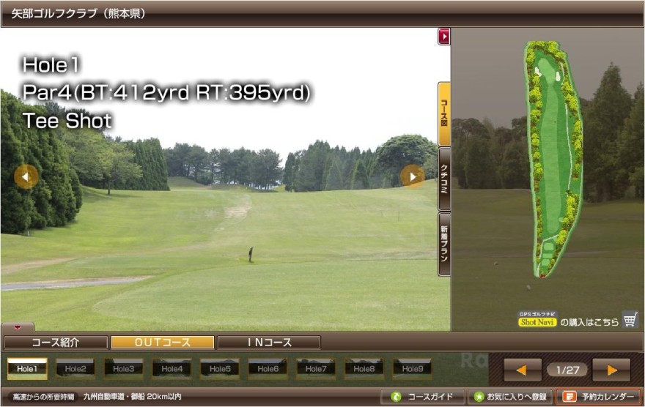
Task: Go to next page orange arrow
Action: coord(611,370)
